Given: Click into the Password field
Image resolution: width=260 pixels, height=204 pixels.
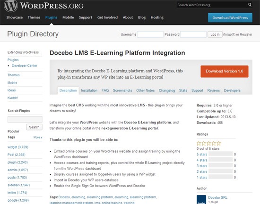Looking at the screenshot, I should [193, 34].
